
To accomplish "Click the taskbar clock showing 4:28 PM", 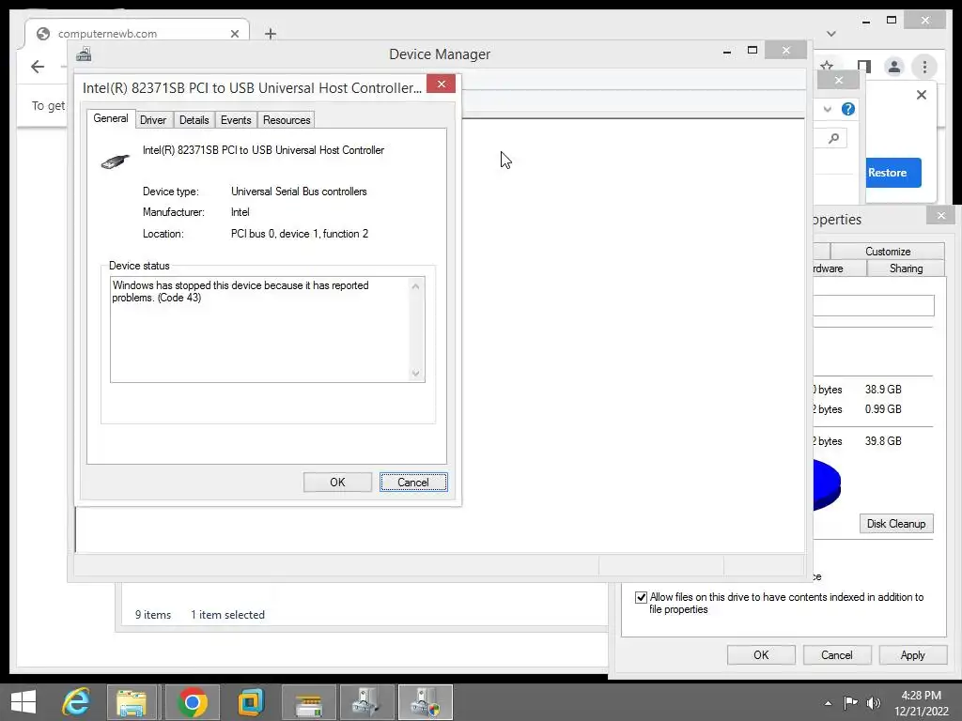I will 921,703.
